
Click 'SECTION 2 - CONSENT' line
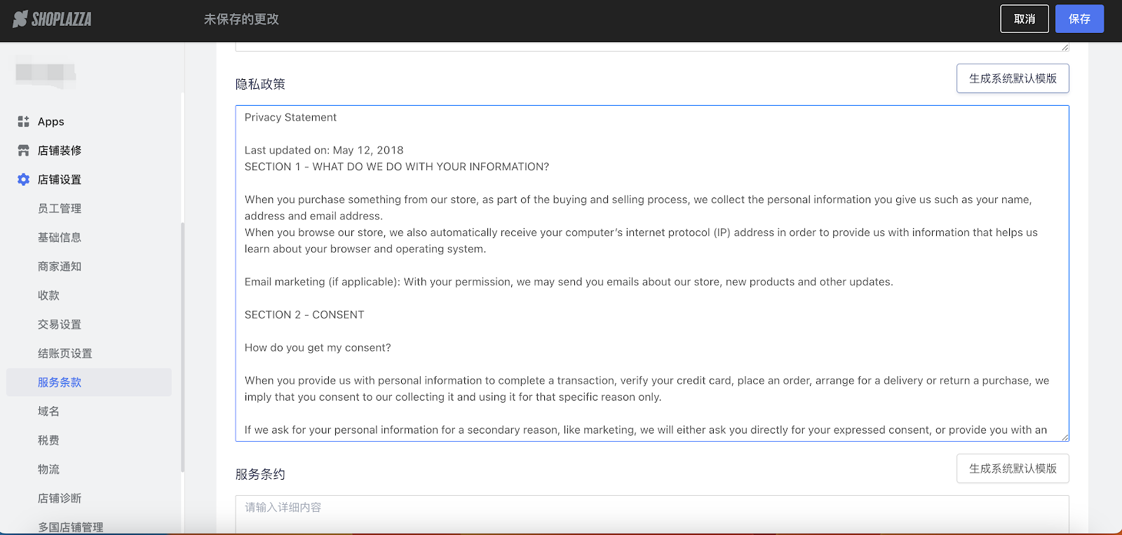(x=304, y=315)
